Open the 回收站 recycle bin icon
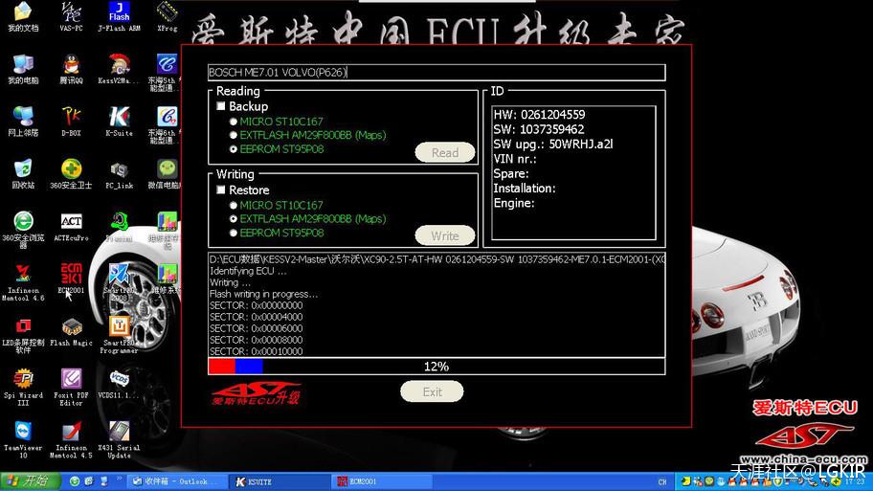The height and width of the screenshot is (491, 873). (23, 173)
